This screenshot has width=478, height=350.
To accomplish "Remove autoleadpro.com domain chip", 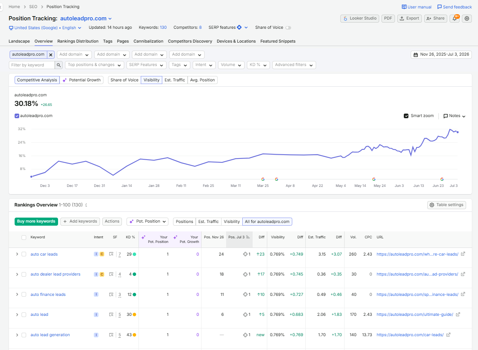I will [51, 55].
